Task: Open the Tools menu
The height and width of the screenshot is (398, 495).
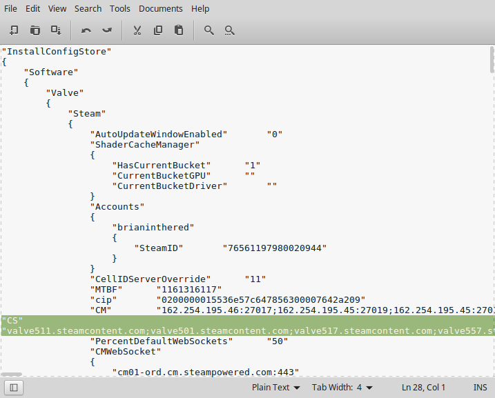Action: (120, 8)
